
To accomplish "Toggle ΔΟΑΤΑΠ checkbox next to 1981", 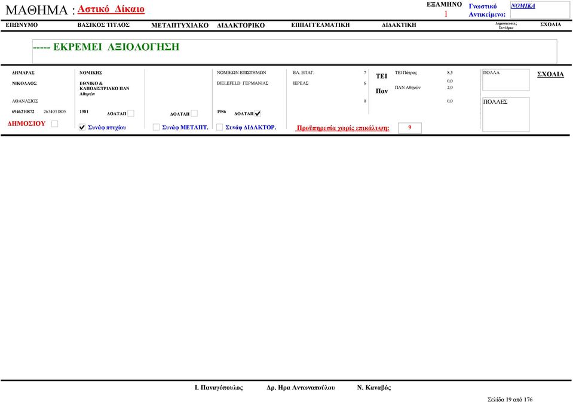I will tap(131, 113).
